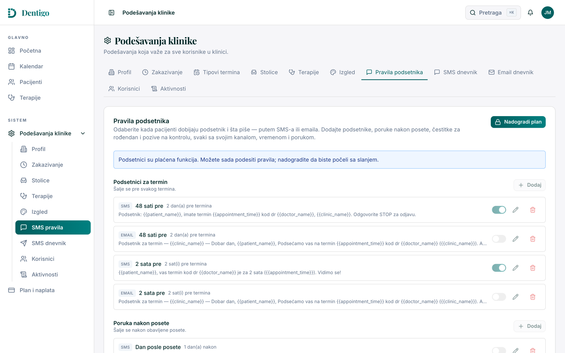
Task: Open Plan i naplata
Action: (47, 290)
